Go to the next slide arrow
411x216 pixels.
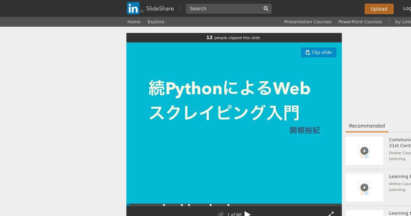248,214
